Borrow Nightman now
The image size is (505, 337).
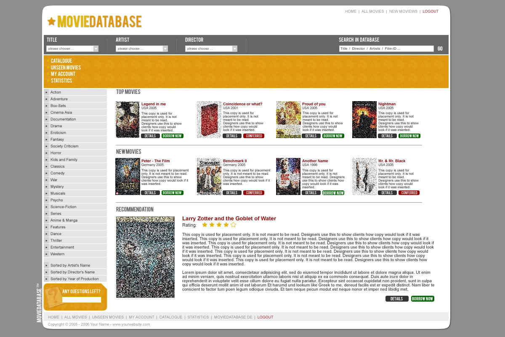[409, 136]
